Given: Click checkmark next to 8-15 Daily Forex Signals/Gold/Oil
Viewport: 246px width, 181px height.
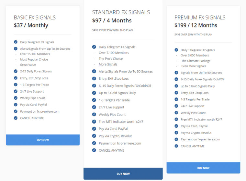Looking at the screenshot, I should (176, 79).
